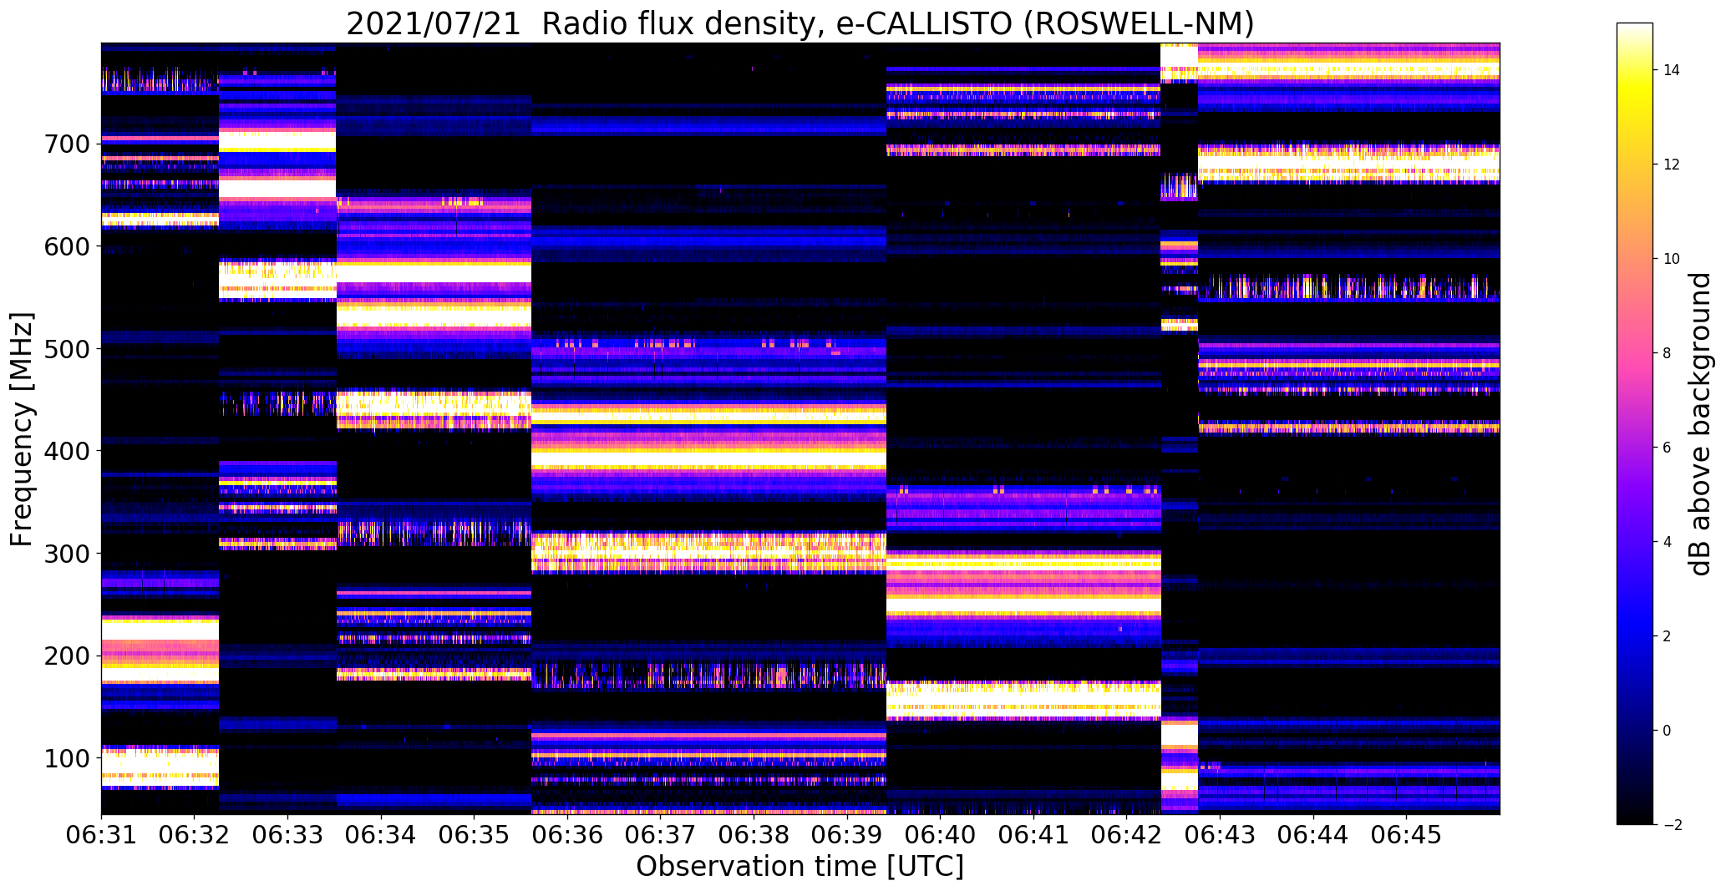Click the colorbar tick value 8

click(x=1667, y=353)
